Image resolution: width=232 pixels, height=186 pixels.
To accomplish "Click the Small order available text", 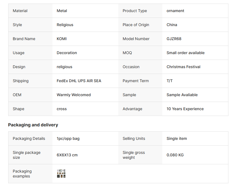I will pyautogui.click(x=186, y=53).
